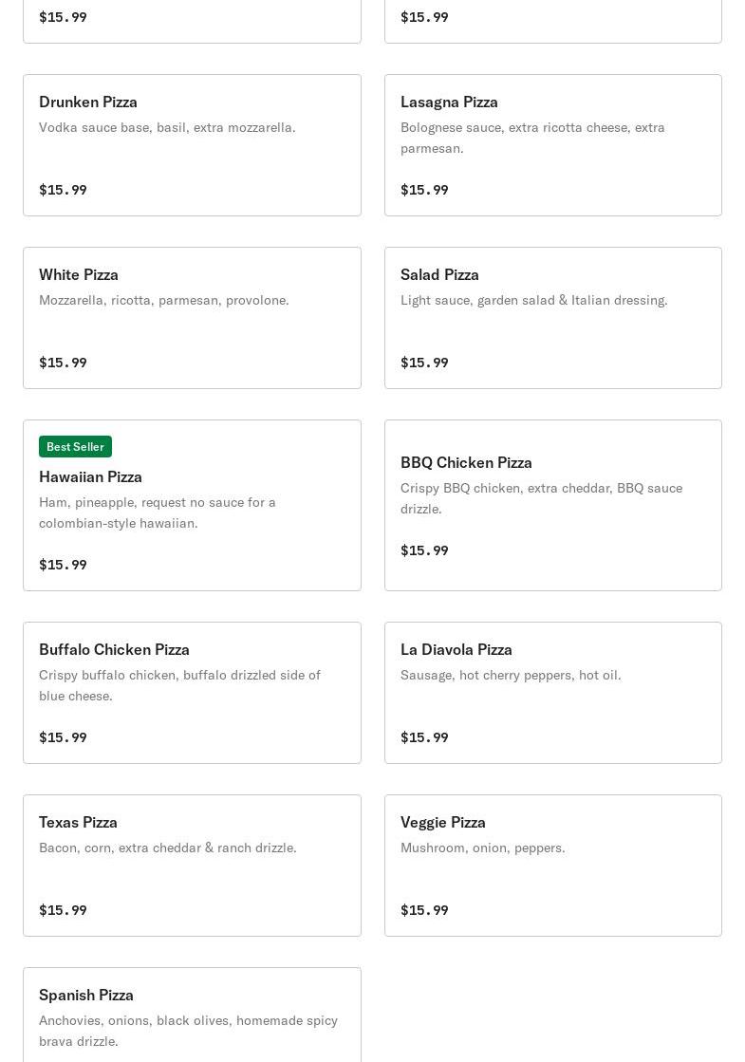Pick the Buffalo Chicken Pizza title
This screenshot has height=1062, width=745.
coord(114,649)
